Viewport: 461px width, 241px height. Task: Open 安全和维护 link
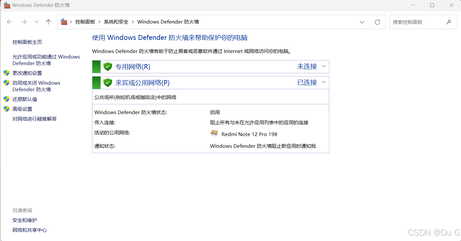(x=25, y=220)
